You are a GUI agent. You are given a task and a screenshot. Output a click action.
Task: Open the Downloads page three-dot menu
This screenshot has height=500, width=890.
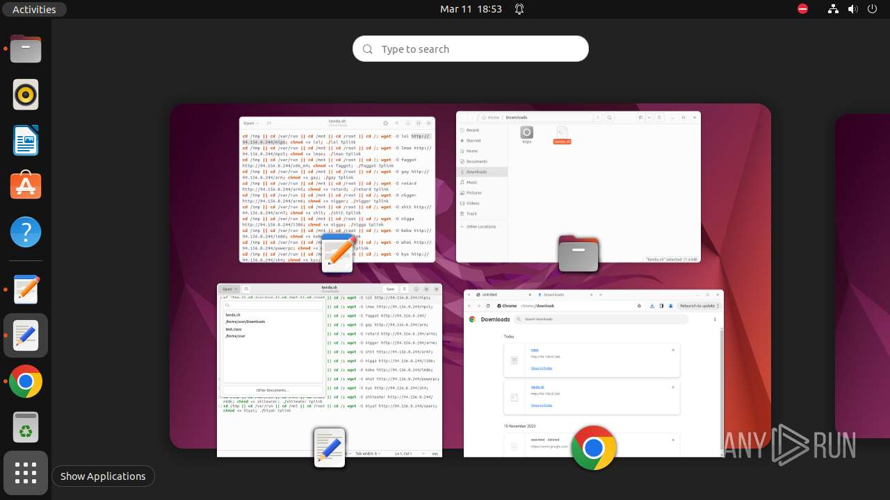(x=715, y=319)
